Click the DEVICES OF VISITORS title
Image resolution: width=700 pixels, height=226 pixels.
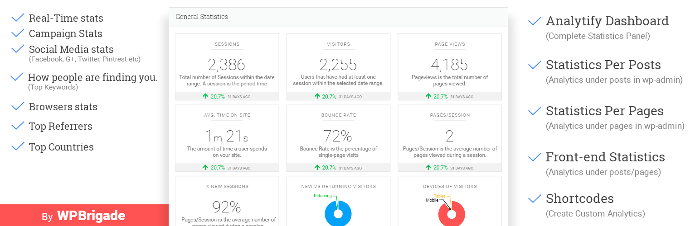(x=450, y=186)
